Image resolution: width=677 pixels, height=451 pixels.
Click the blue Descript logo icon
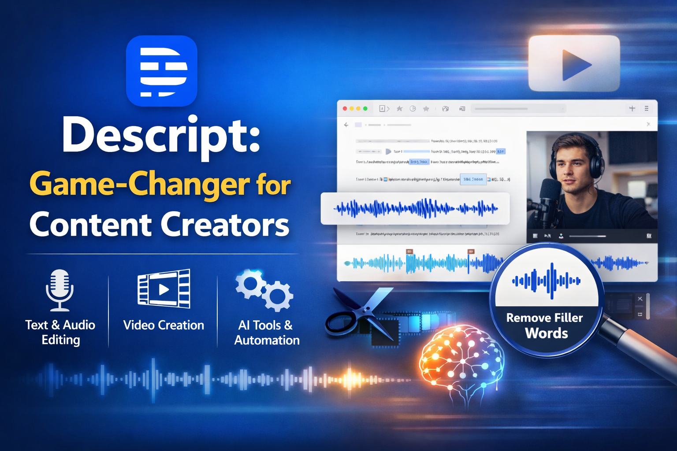tap(161, 71)
